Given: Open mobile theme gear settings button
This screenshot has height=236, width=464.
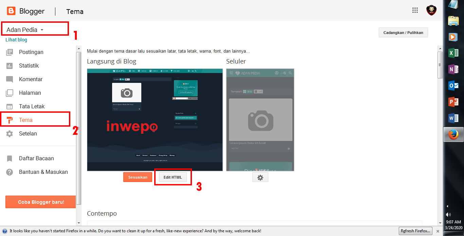Looking at the screenshot, I should pyautogui.click(x=260, y=177).
